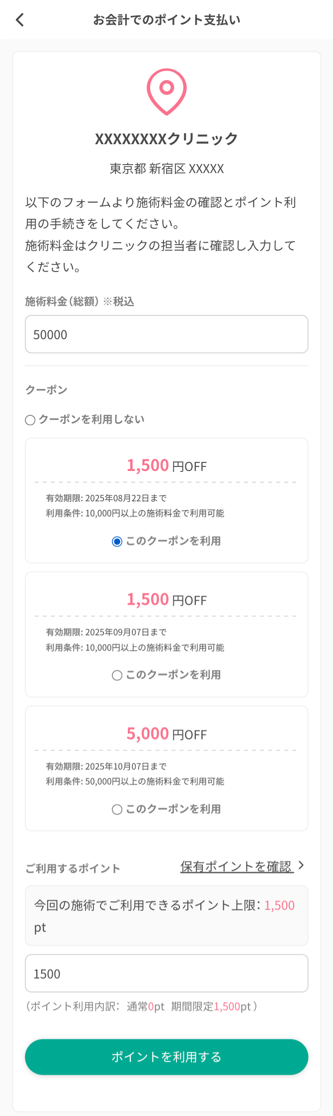
Task: Tap the back arrow icon
Action: 20,20
